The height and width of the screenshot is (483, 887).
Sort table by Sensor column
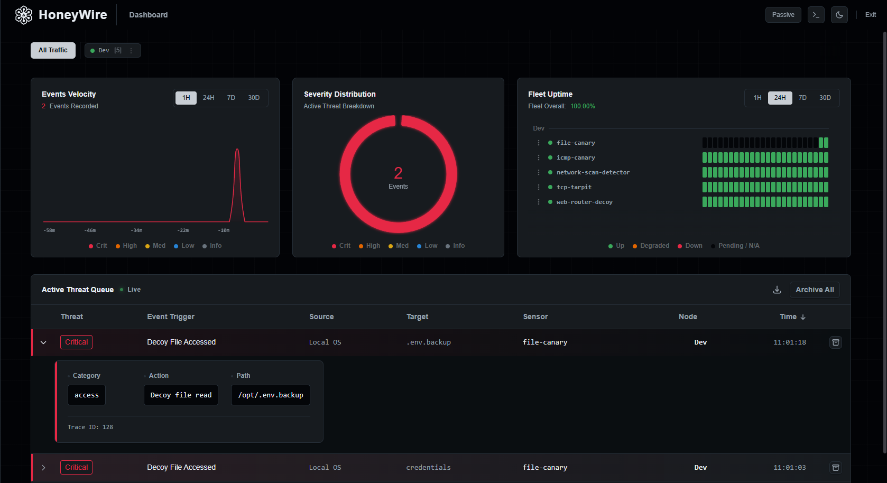pyautogui.click(x=535, y=317)
